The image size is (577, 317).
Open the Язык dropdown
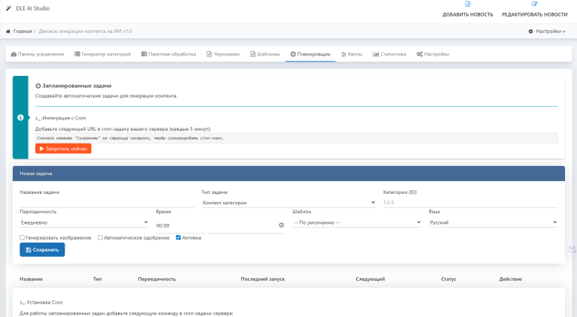[492, 222]
